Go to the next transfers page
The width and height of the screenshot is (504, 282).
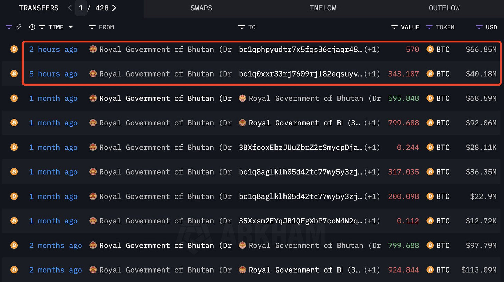pos(114,8)
